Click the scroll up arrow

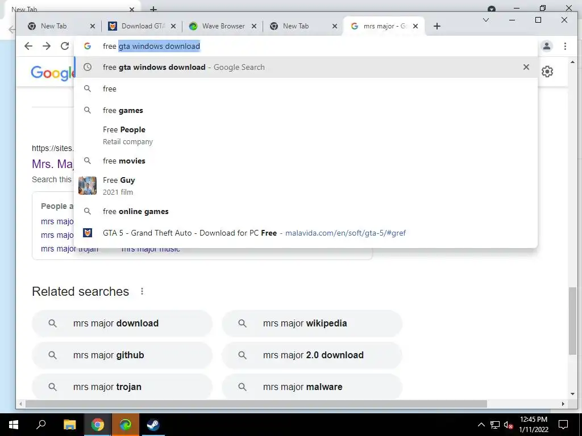[x=573, y=62]
